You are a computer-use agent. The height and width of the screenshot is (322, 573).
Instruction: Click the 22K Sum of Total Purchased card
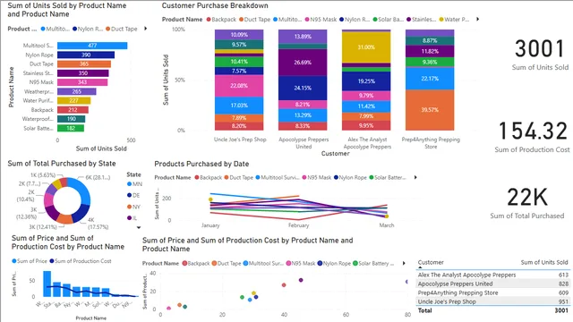[x=527, y=203]
